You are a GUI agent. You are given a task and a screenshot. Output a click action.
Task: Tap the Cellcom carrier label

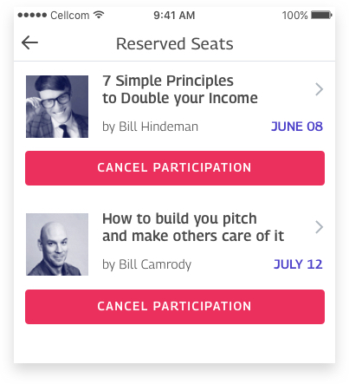coord(70,15)
